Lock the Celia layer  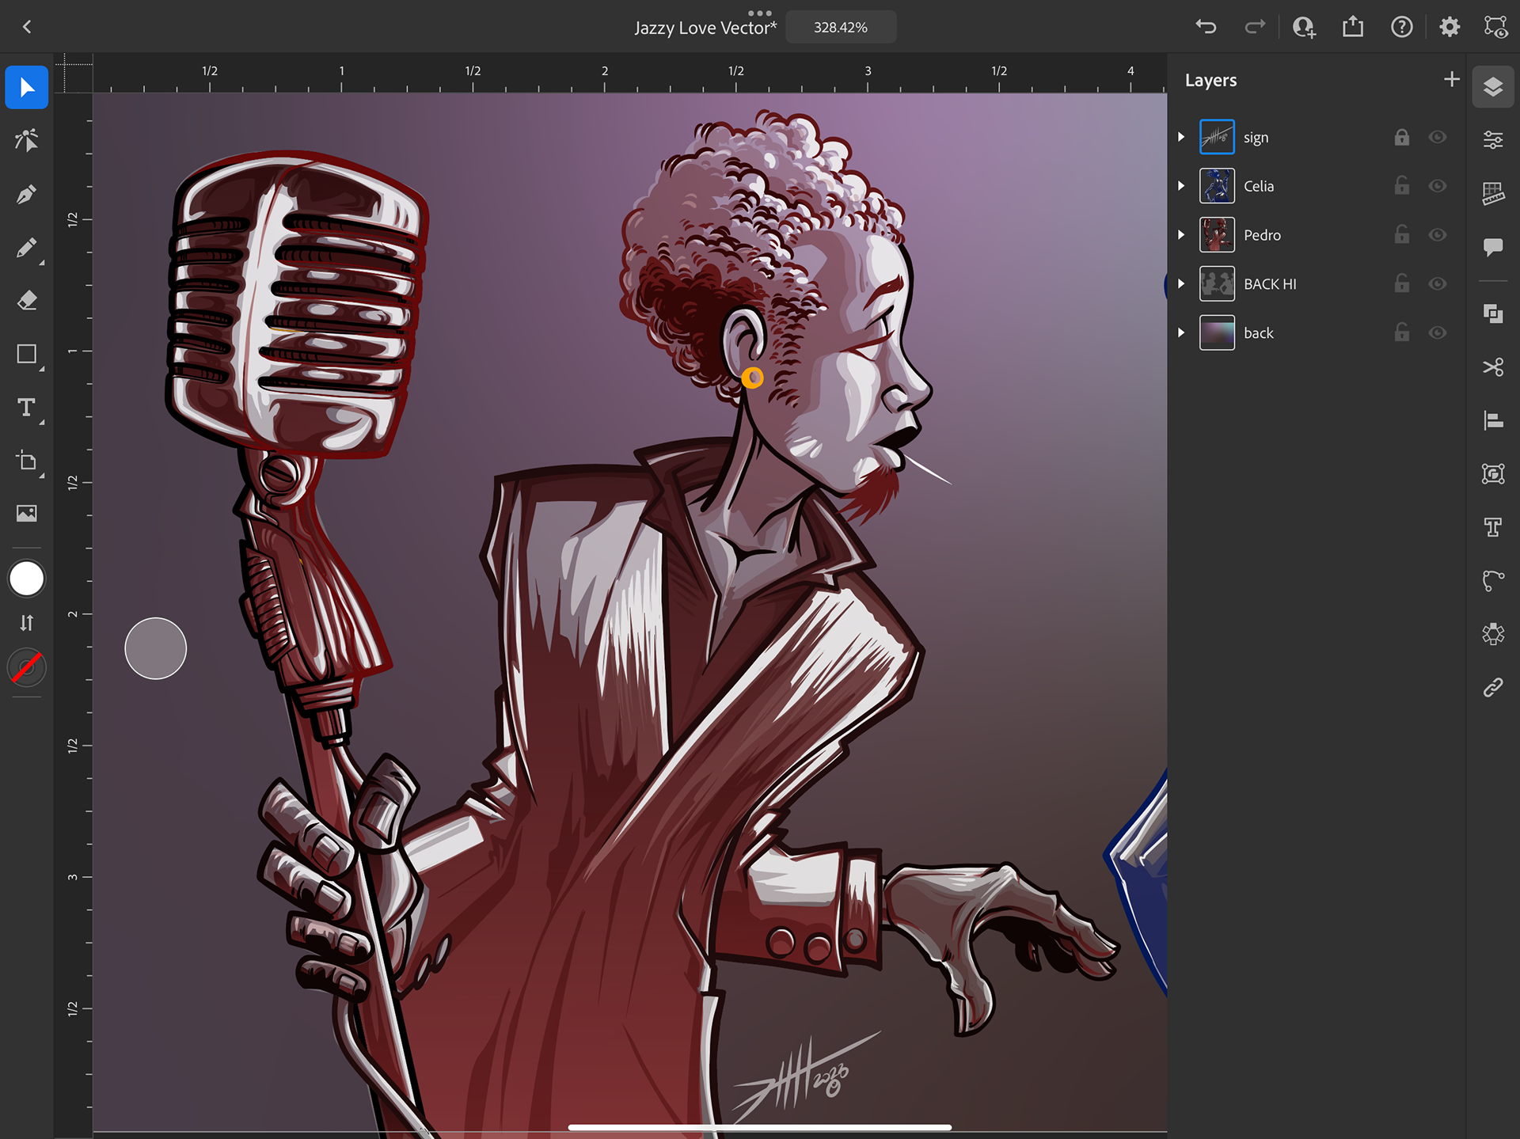tap(1401, 186)
